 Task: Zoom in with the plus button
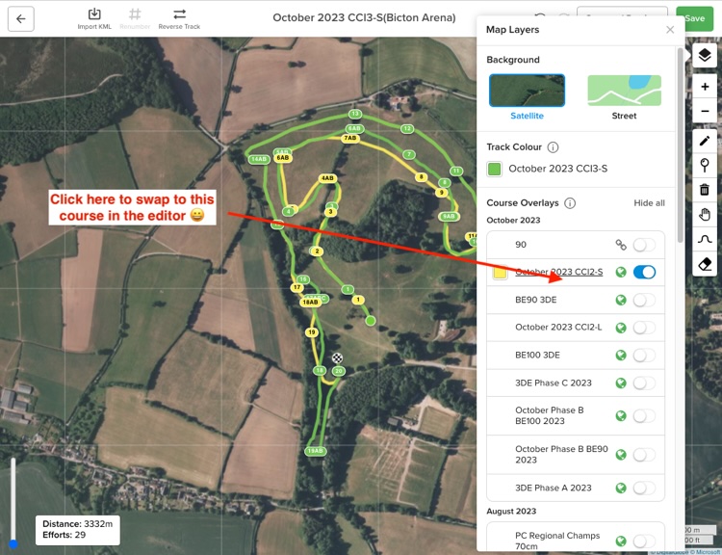pos(705,87)
